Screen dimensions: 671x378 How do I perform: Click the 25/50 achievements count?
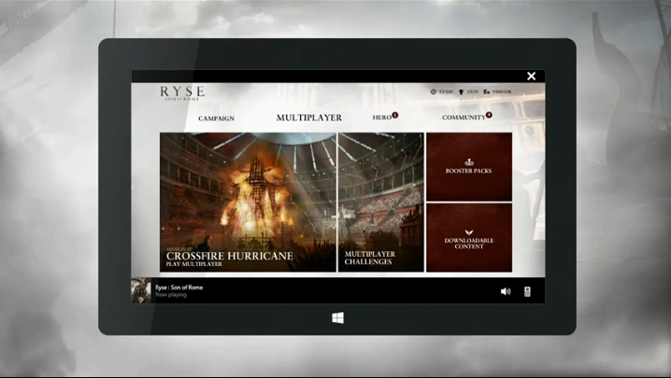click(473, 91)
